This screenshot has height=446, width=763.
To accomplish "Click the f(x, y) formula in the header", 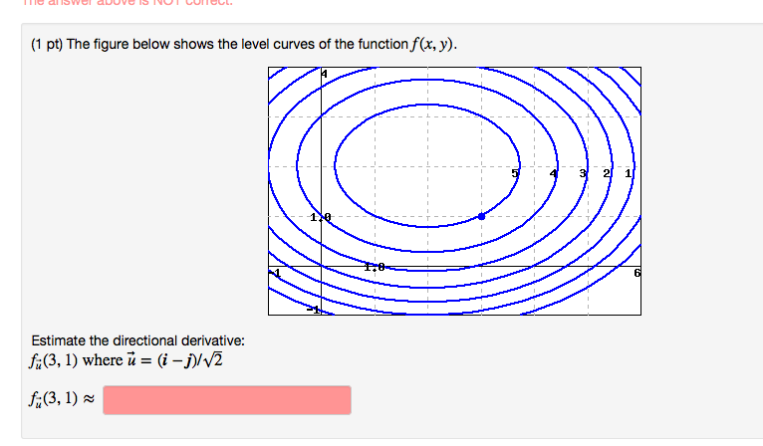I will click(433, 44).
